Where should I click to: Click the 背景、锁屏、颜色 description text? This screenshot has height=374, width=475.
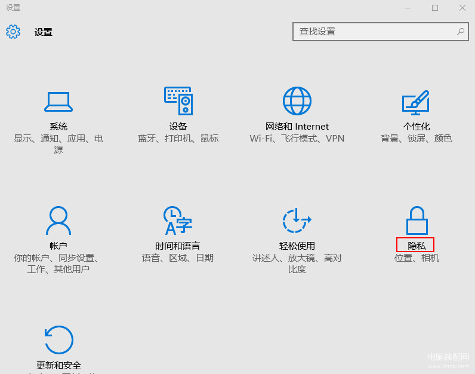(x=416, y=139)
